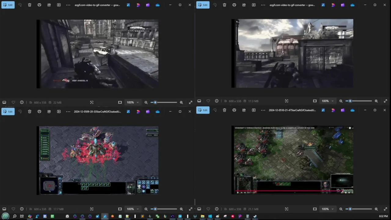The image size is (391, 220).
Task: Open the 100% zoom dropdown in the 17.7 MB window
Action: point(133,209)
